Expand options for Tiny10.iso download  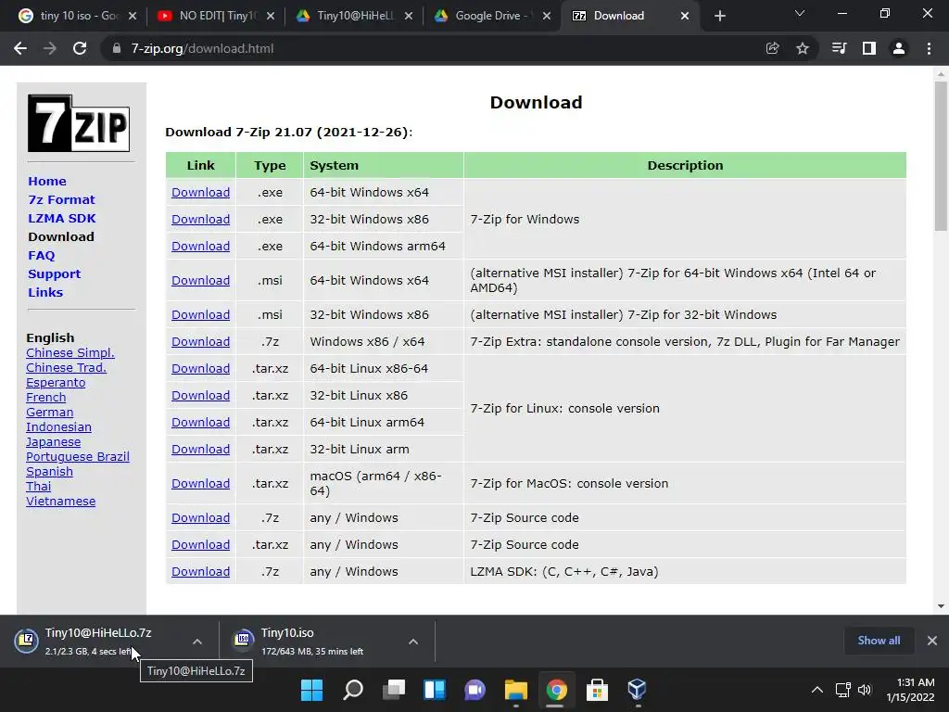click(x=412, y=642)
